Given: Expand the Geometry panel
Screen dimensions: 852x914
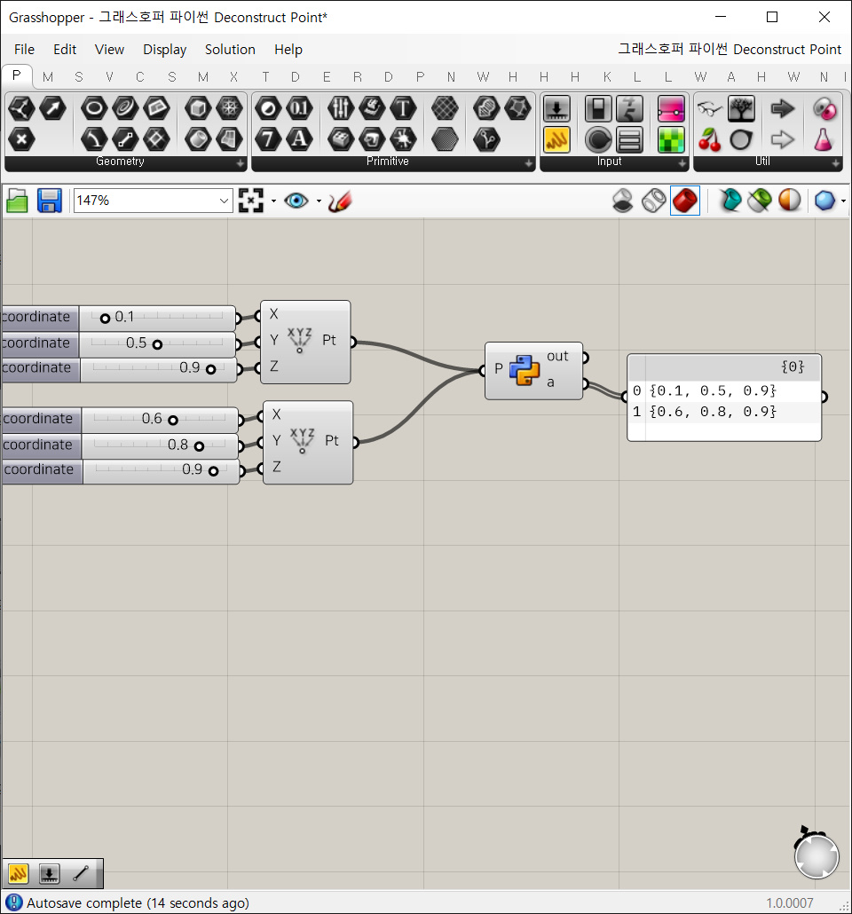Looking at the screenshot, I should tap(241, 164).
